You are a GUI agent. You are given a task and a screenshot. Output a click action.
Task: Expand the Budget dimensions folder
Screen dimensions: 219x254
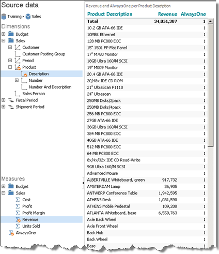click(4, 34)
